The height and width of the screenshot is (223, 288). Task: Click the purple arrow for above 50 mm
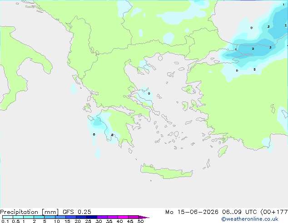(144, 217)
